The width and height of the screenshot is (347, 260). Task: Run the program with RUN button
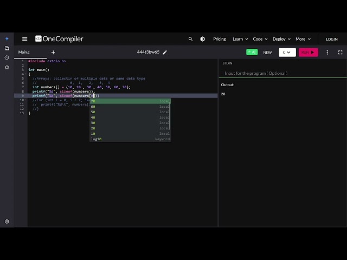309,53
